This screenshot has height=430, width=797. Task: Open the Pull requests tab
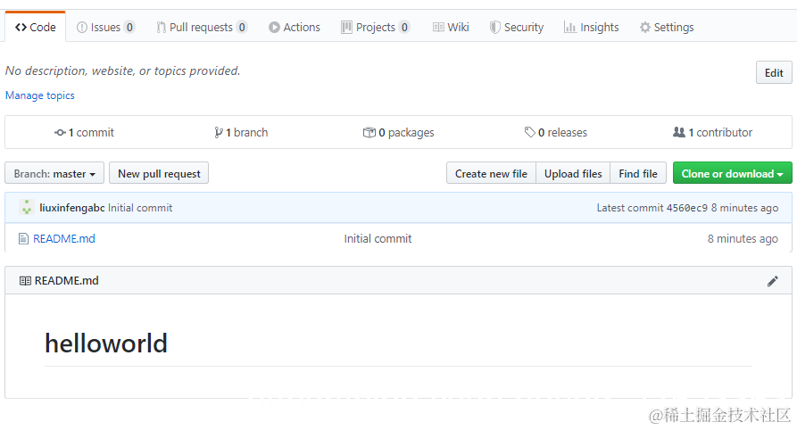[202, 27]
